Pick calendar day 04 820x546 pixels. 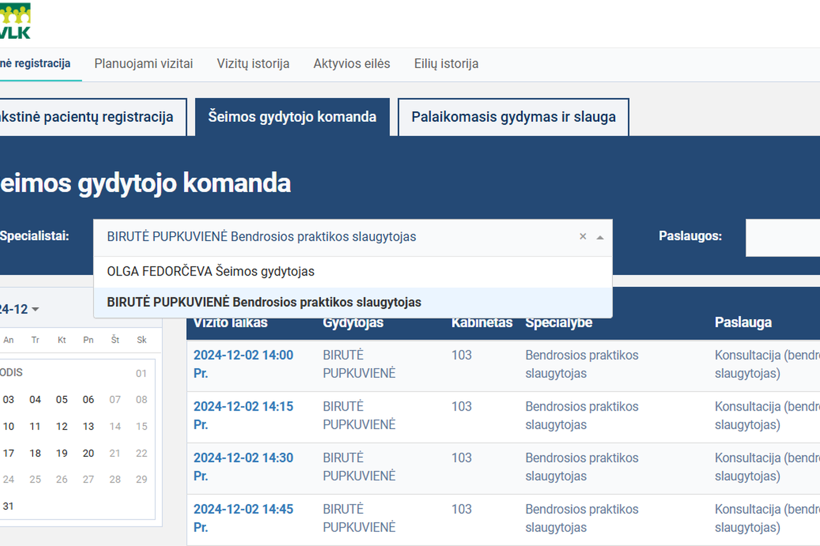click(x=35, y=399)
